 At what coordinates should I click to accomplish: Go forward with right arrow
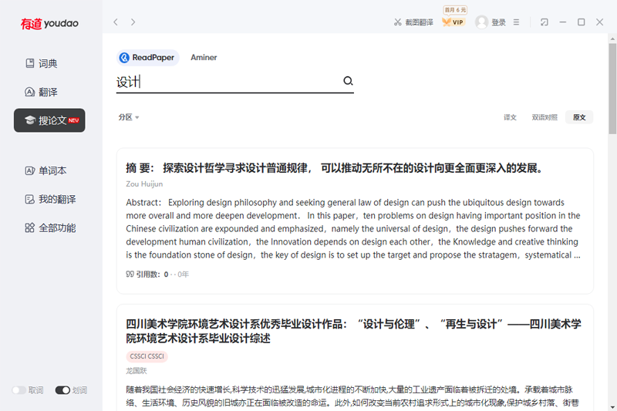click(x=133, y=22)
